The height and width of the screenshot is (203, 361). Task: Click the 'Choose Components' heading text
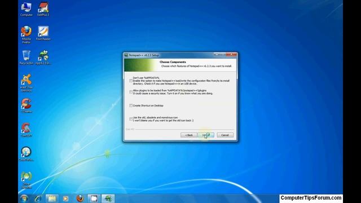click(173, 62)
